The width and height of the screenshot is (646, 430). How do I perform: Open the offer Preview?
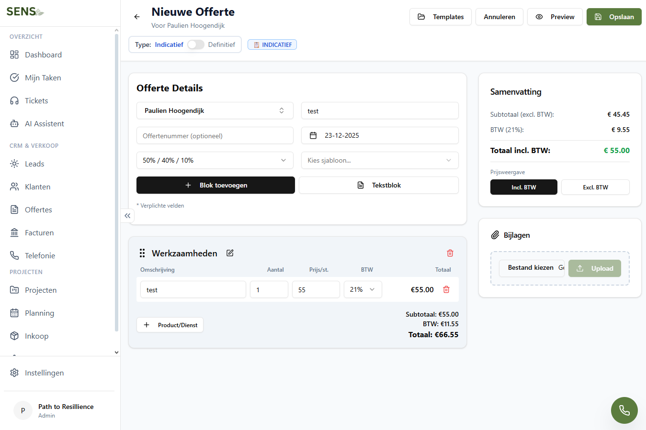click(555, 16)
